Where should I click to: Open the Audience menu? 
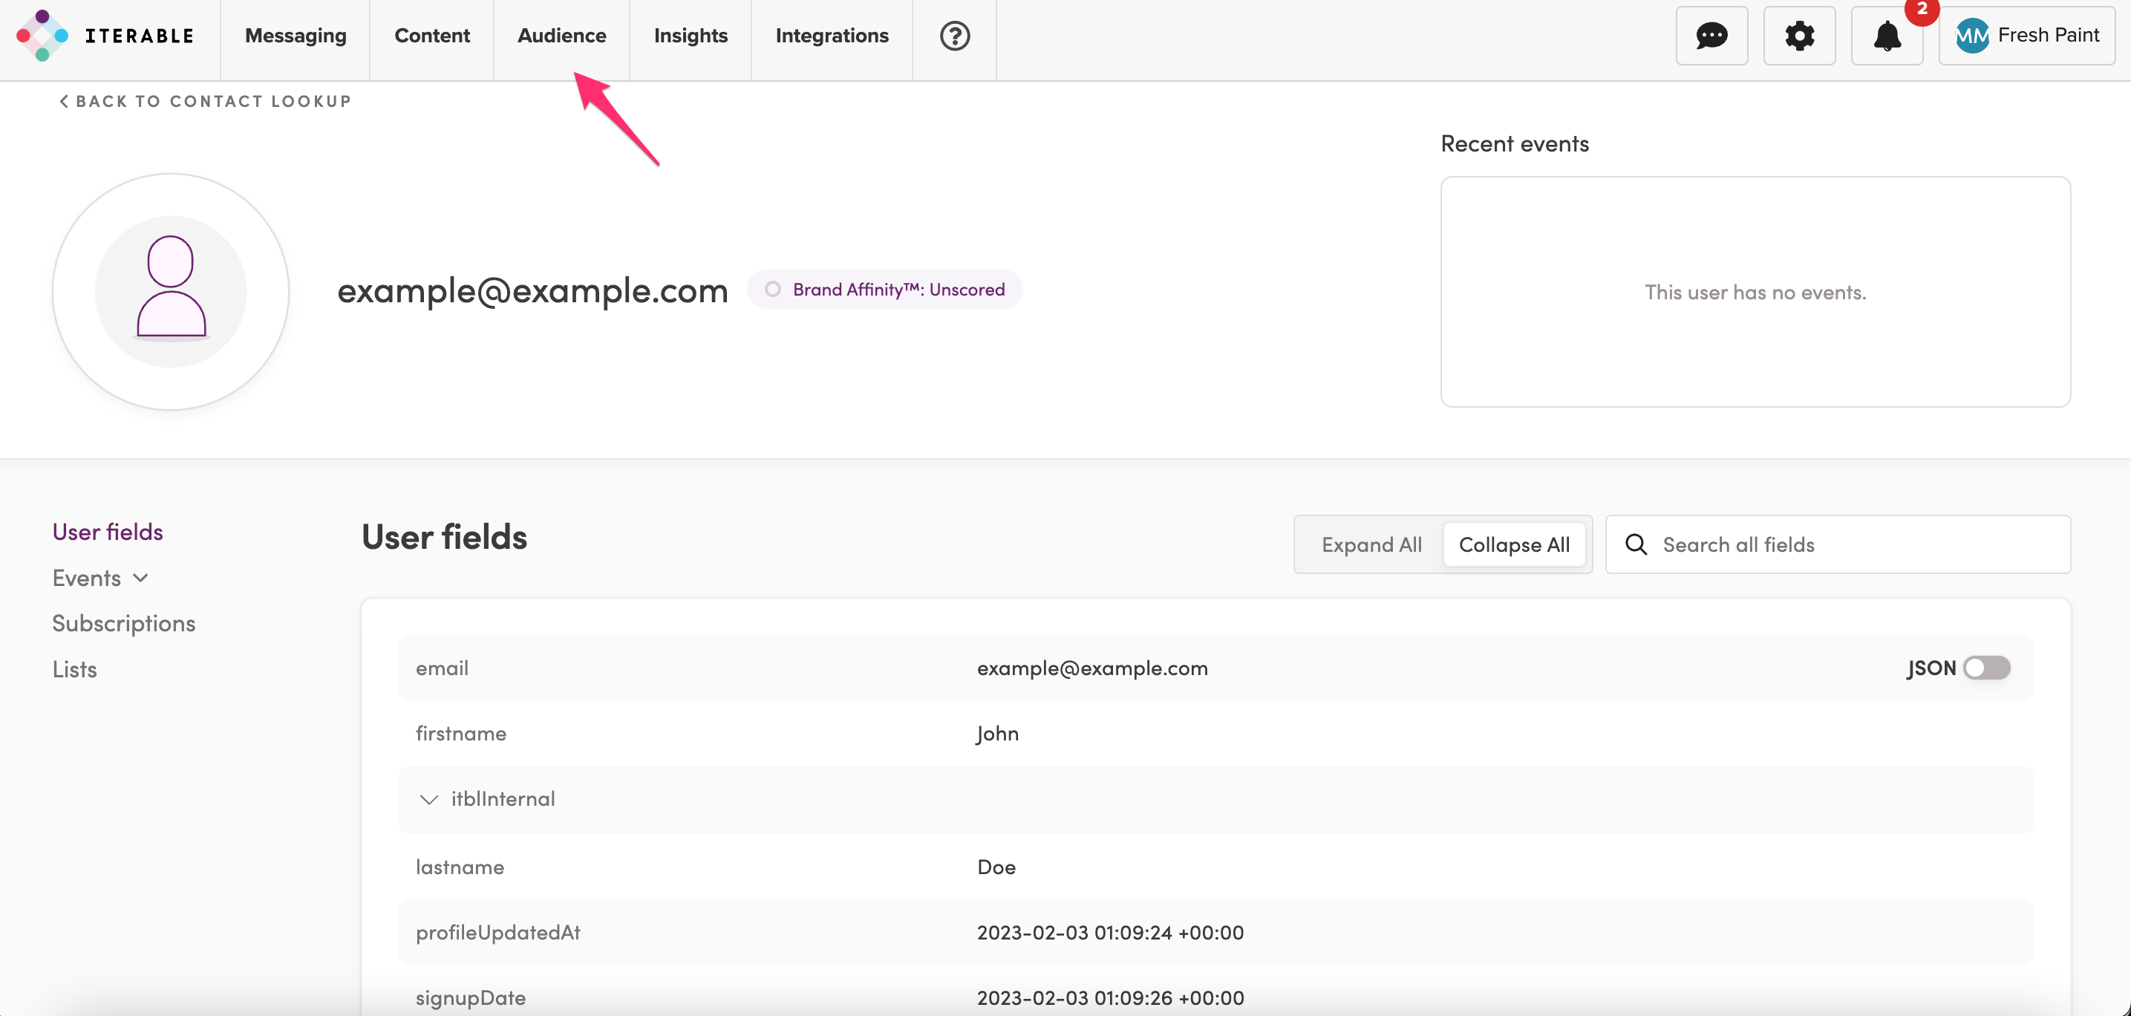561,36
